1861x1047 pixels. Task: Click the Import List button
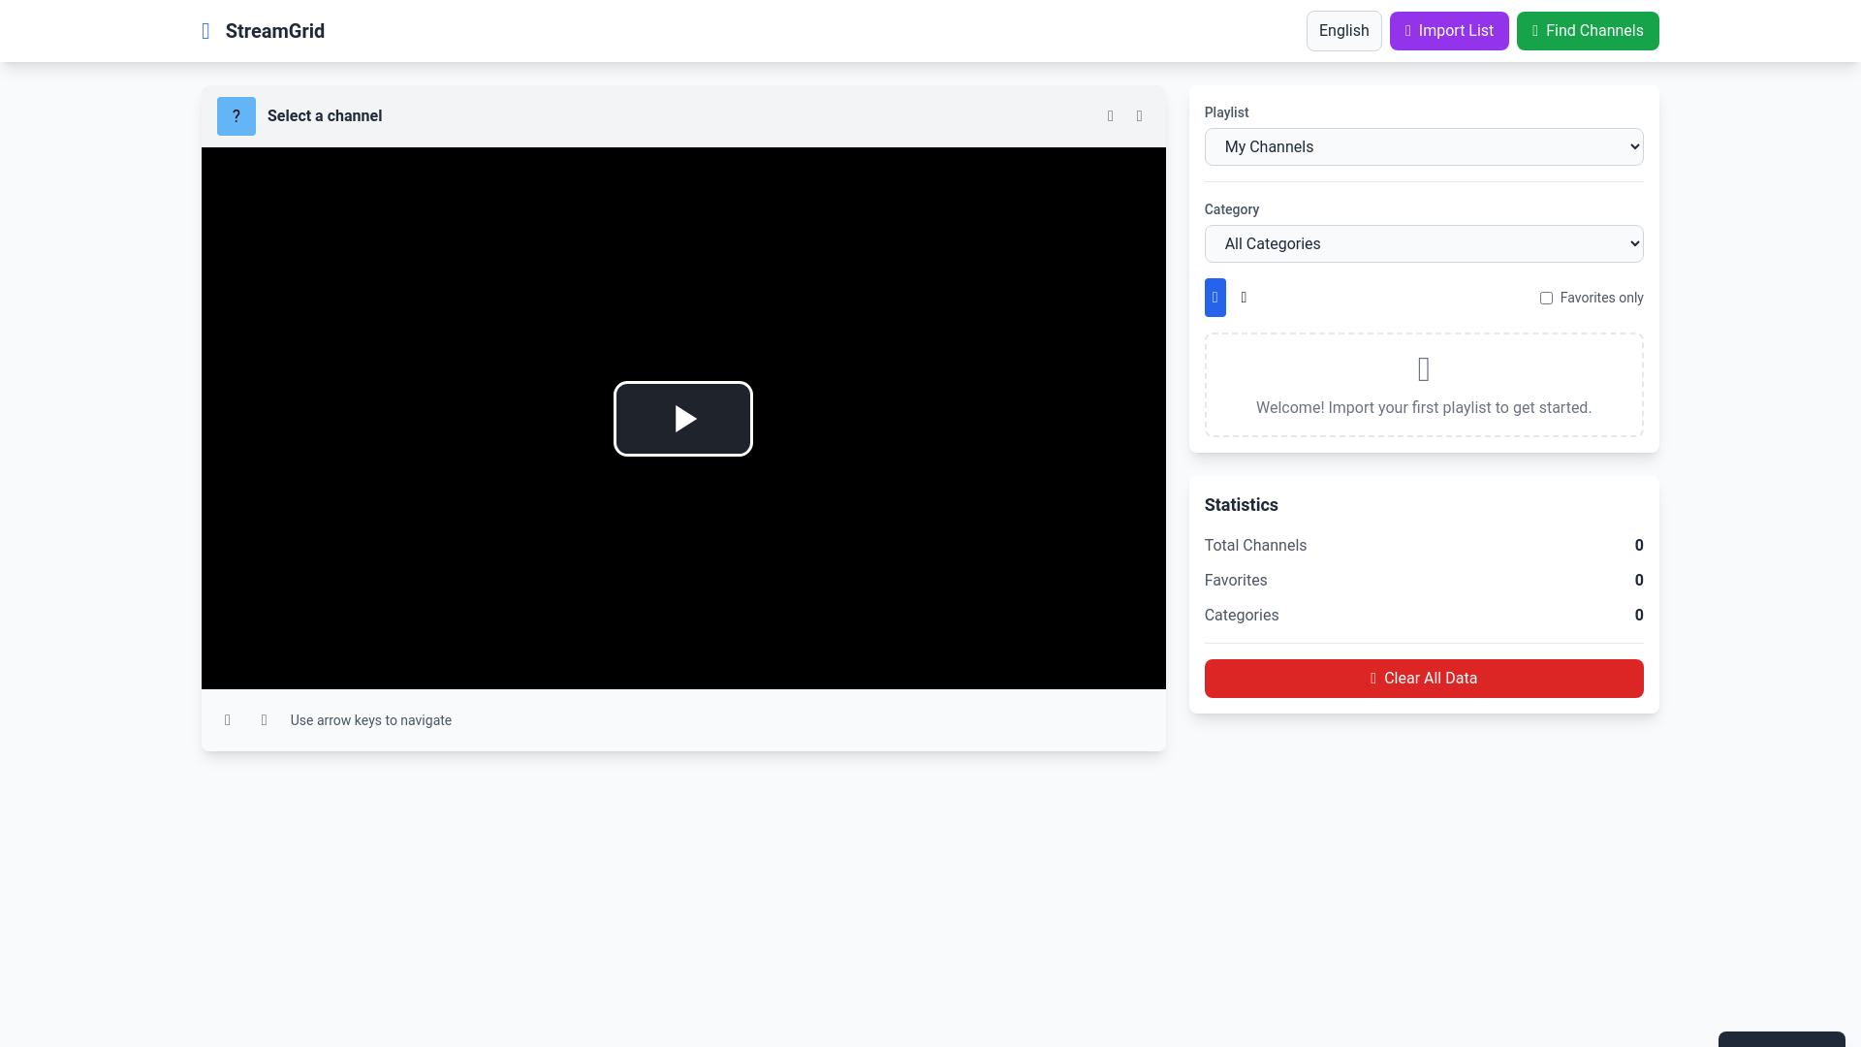click(1449, 31)
